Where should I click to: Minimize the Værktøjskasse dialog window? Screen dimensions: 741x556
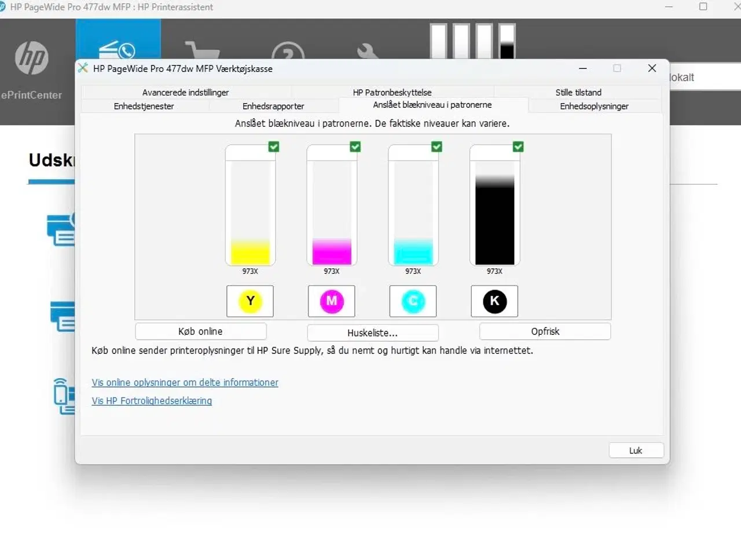[583, 68]
